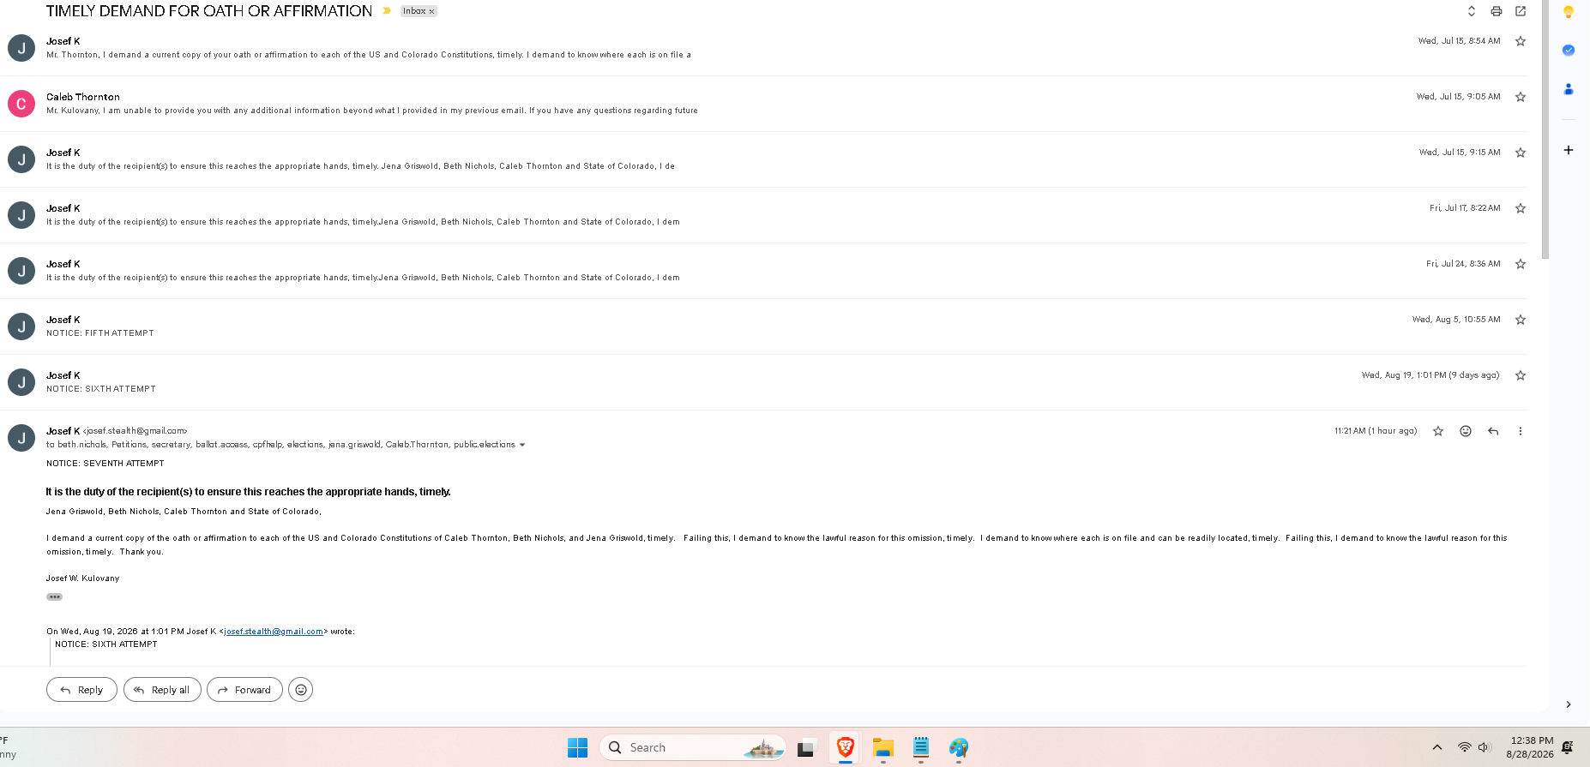Image resolution: width=1590 pixels, height=767 pixels.
Task: Open Brave browser in taskbar
Action: point(846,747)
